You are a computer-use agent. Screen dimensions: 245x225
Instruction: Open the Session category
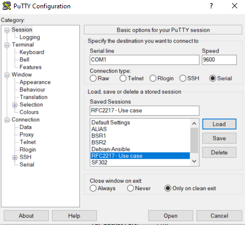click(22, 30)
